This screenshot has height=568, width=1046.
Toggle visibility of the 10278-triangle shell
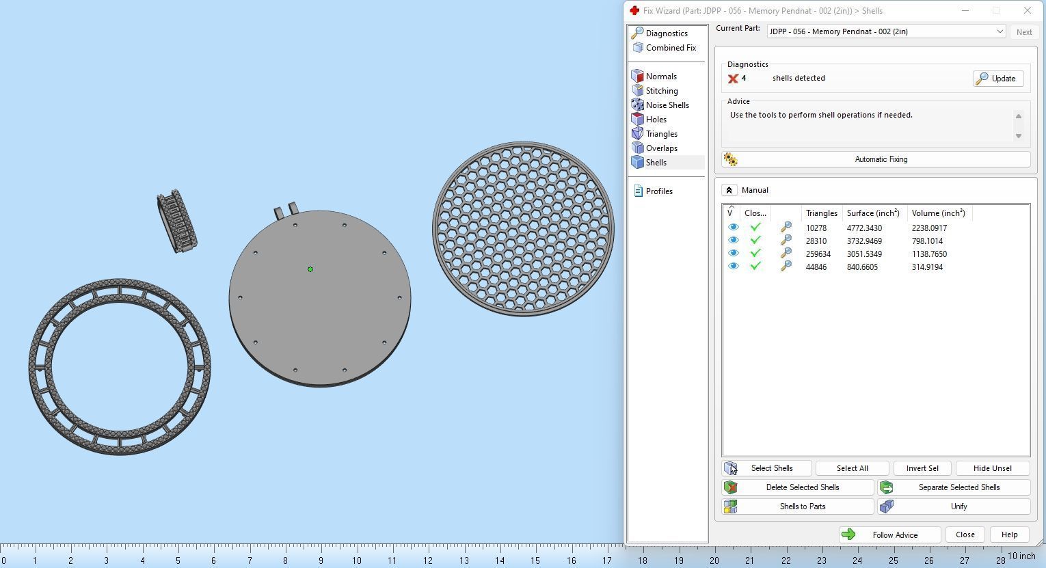(734, 228)
